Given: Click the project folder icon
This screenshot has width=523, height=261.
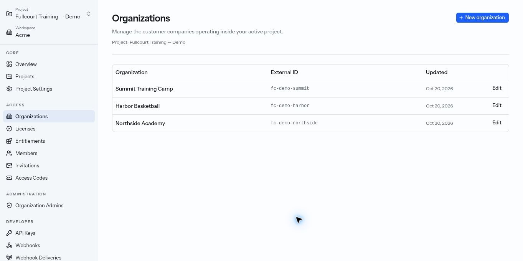Looking at the screenshot, I should pos(9,13).
